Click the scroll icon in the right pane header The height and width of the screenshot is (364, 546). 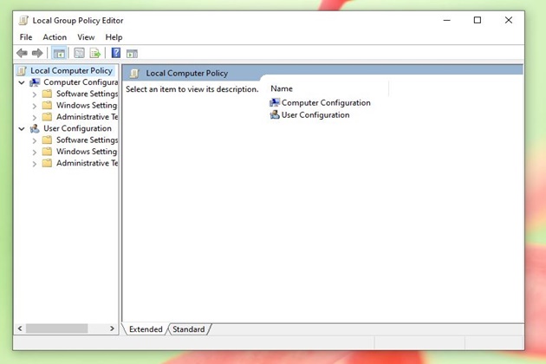click(x=134, y=73)
